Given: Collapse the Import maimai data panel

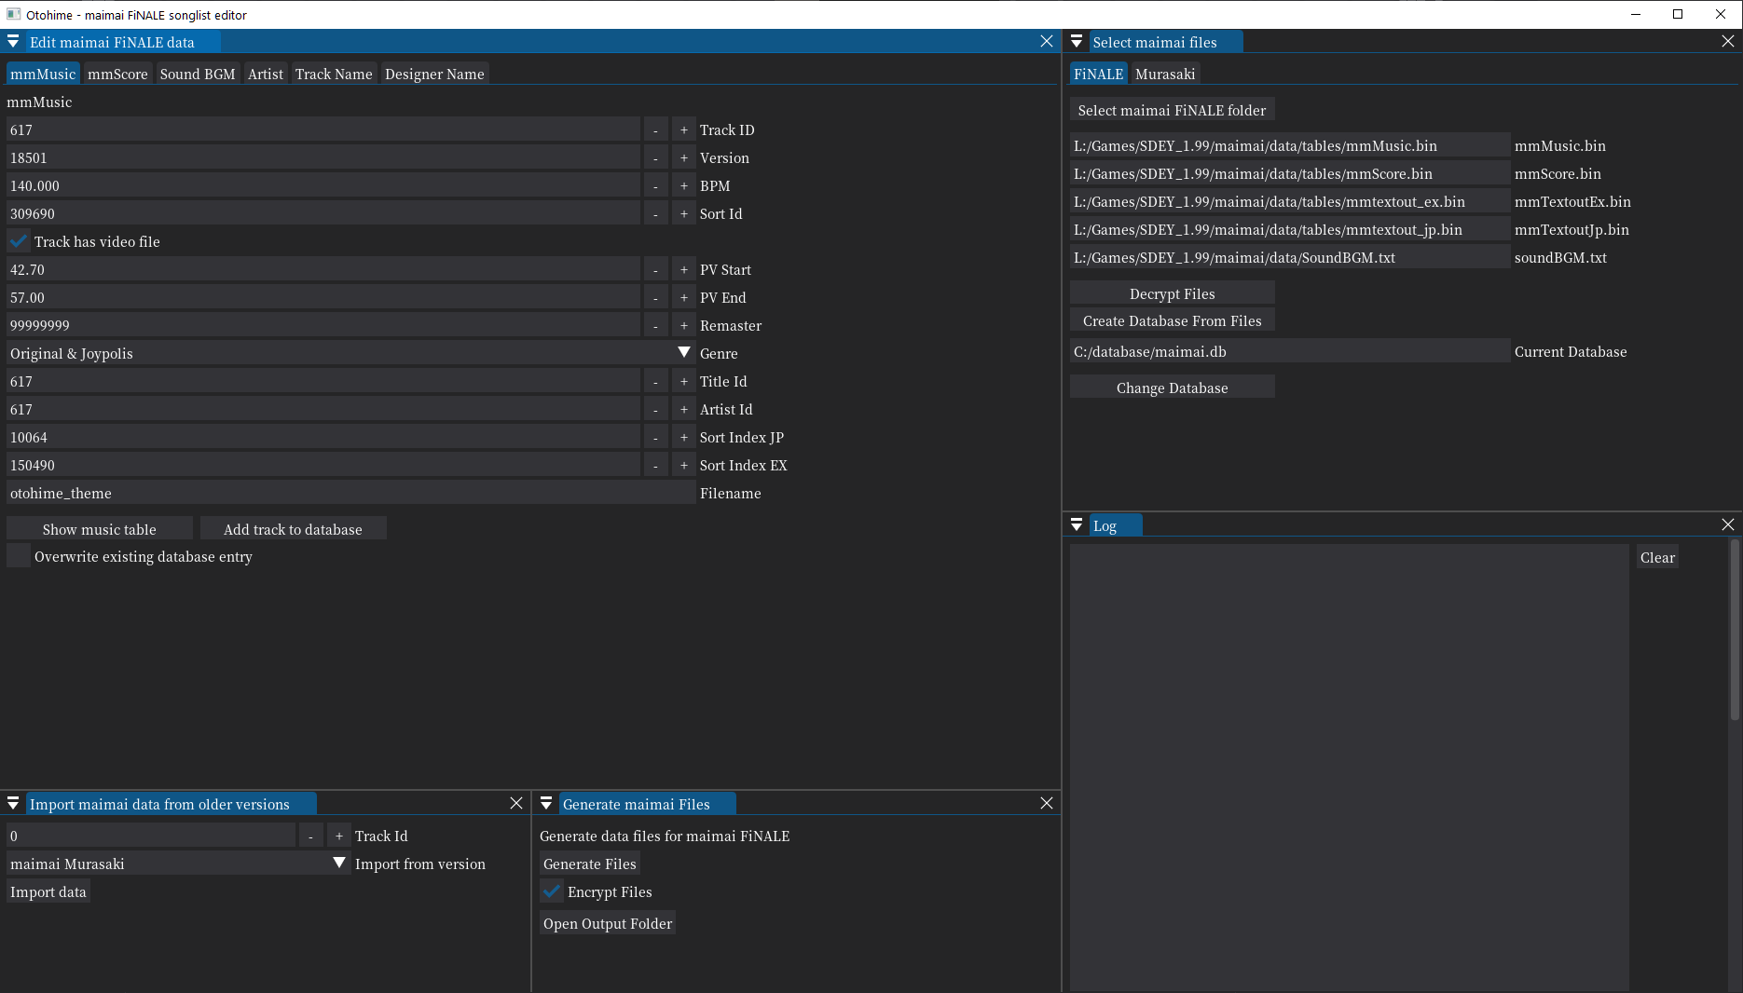Looking at the screenshot, I should [13, 803].
